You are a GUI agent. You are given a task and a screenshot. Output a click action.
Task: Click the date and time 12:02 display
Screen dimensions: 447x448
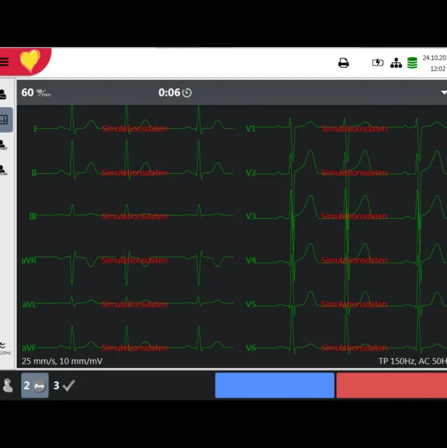tap(434, 63)
